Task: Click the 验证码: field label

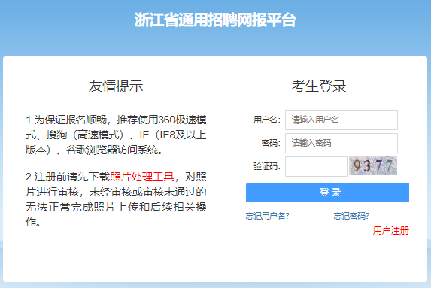Action: pyautogui.click(x=266, y=166)
